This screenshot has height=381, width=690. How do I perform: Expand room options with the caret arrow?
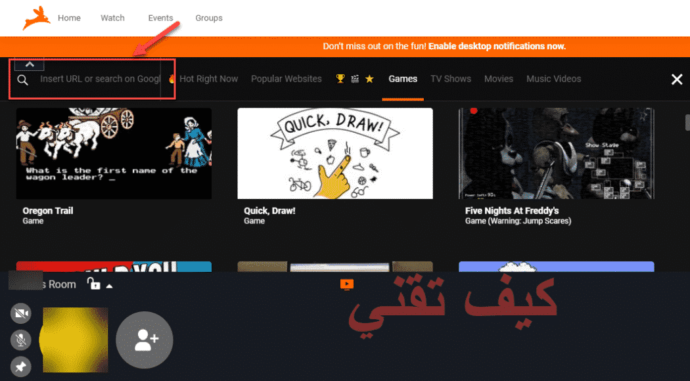pos(110,286)
